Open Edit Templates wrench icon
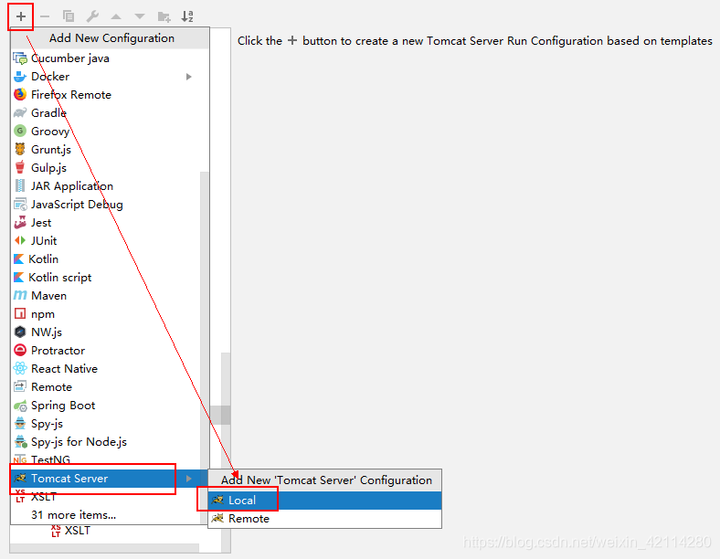This screenshot has height=559, width=720. pyautogui.click(x=92, y=16)
